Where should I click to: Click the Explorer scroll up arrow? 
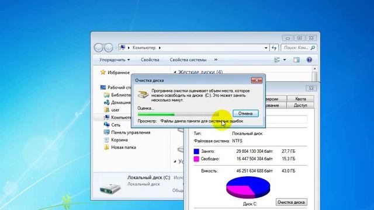(x=314, y=69)
